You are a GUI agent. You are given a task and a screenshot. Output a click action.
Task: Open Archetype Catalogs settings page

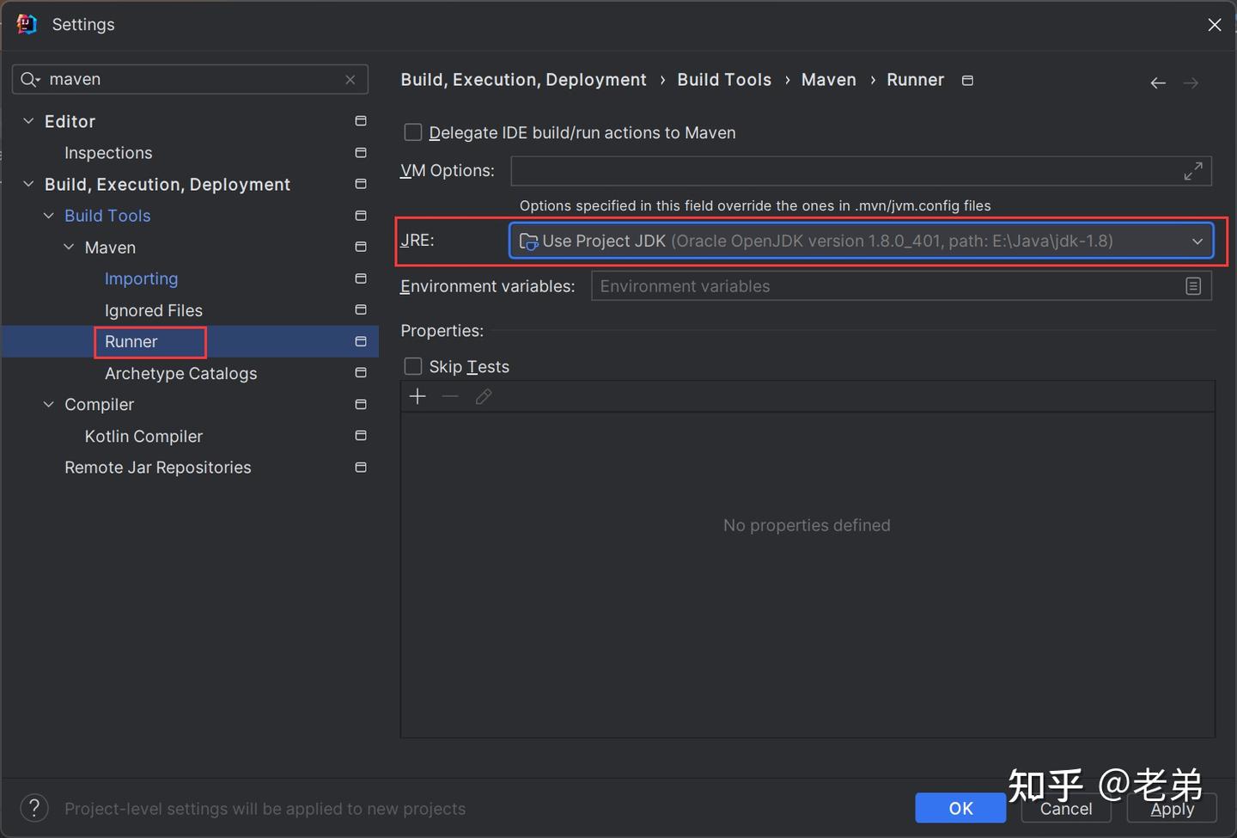[x=180, y=374]
